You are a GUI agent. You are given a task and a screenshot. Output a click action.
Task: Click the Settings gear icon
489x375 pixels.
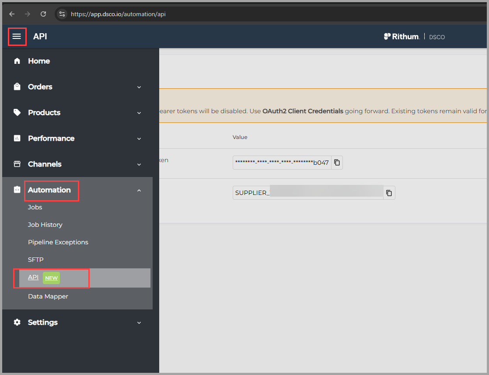click(17, 322)
